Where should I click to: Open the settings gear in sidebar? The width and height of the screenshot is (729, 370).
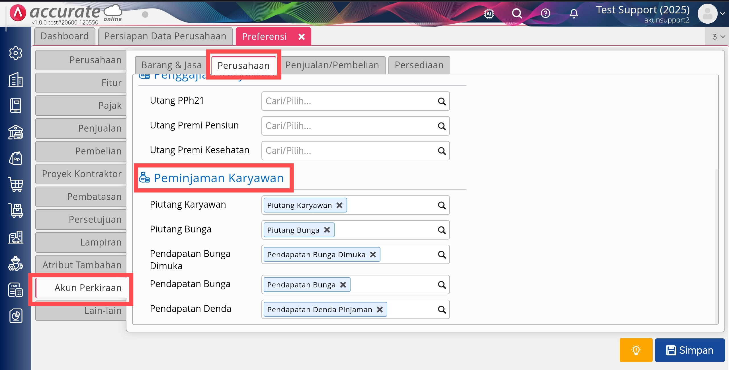point(16,53)
